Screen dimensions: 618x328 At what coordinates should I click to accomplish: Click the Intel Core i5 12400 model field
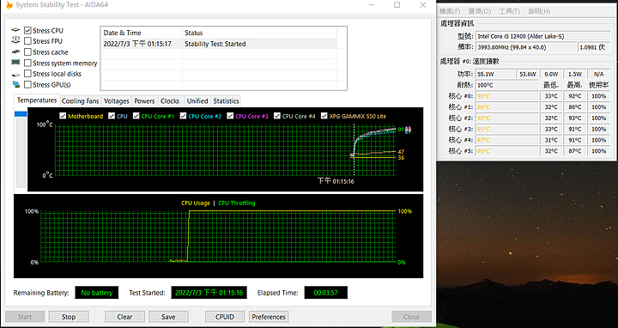click(x=542, y=36)
